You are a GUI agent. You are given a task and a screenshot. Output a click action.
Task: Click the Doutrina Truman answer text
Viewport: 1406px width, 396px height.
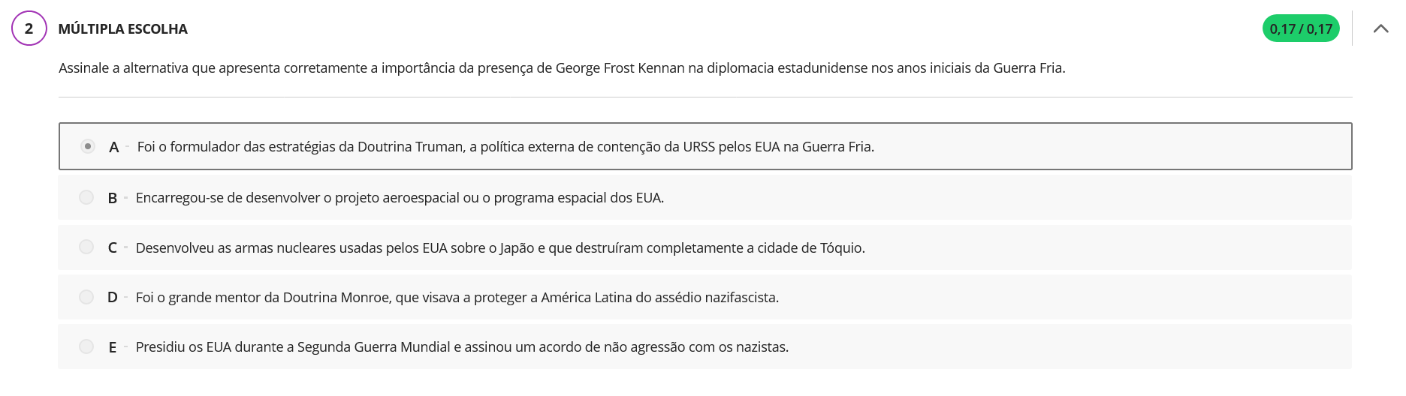click(505, 147)
